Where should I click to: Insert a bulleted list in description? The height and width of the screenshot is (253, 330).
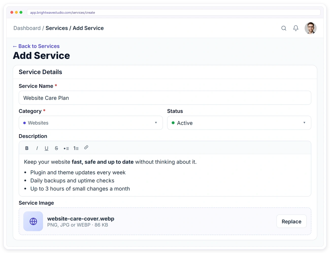(66, 148)
